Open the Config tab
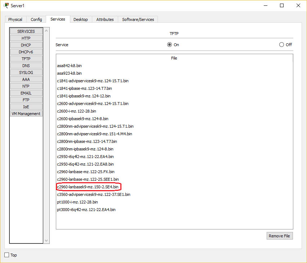Viewport: 307px width, 263px height. pyautogui.click(x=36, y=19)
